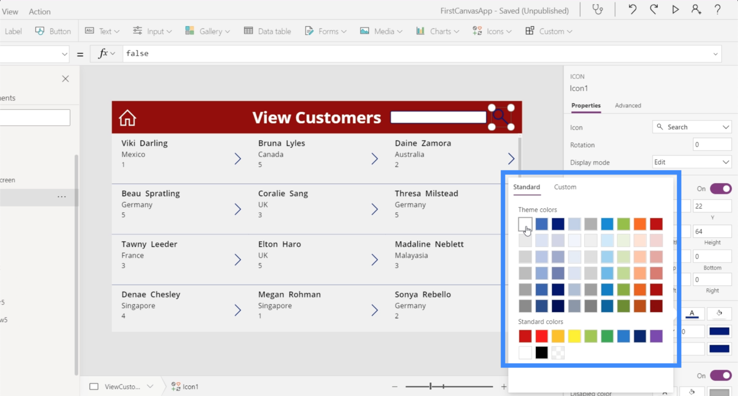Select Custom tab in color picker
Screen dimensions: 738x396
[565, 187]
